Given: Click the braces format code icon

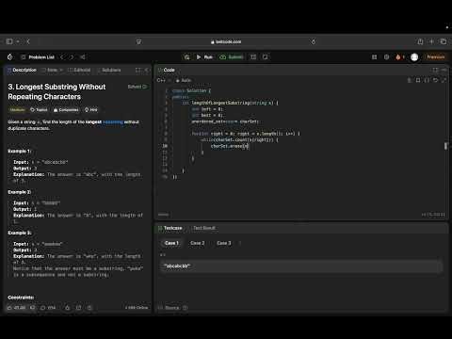Looking at the screenshot, I should [427, 80].
